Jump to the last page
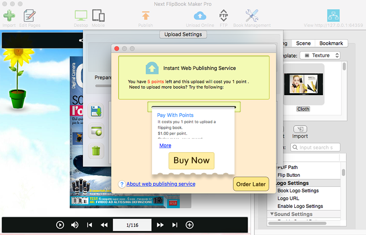This screenshot has height=235, width=366. tap(175, 225)
